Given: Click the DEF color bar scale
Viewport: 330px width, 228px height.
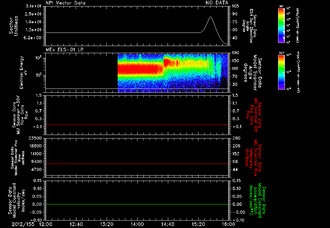Looking at the screenshot, I should tap(281, 72).
